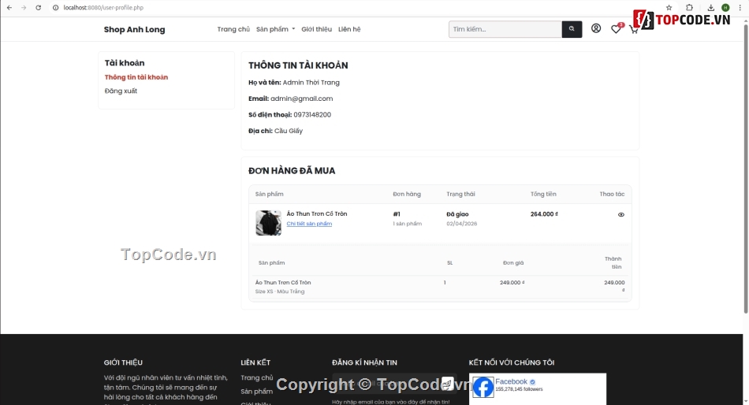Click the browser address bar URL

coord(103,8)
